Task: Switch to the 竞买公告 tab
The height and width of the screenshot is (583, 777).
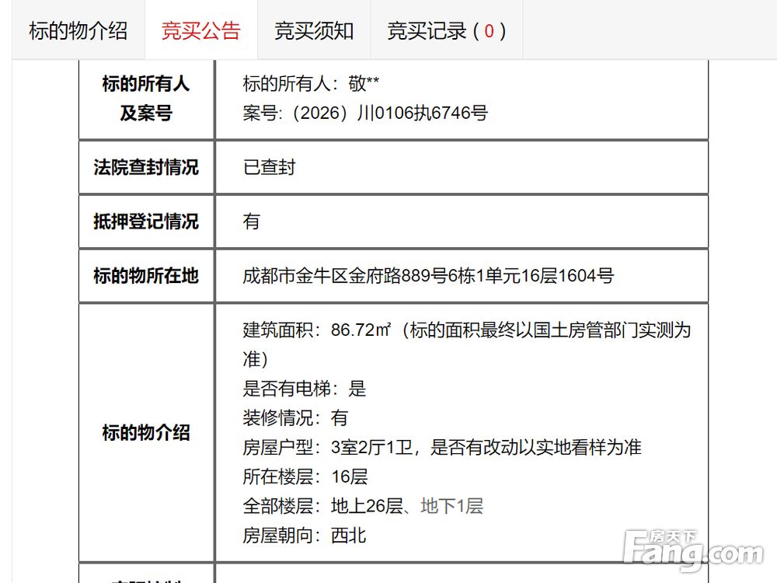Action: coord(201,31)
